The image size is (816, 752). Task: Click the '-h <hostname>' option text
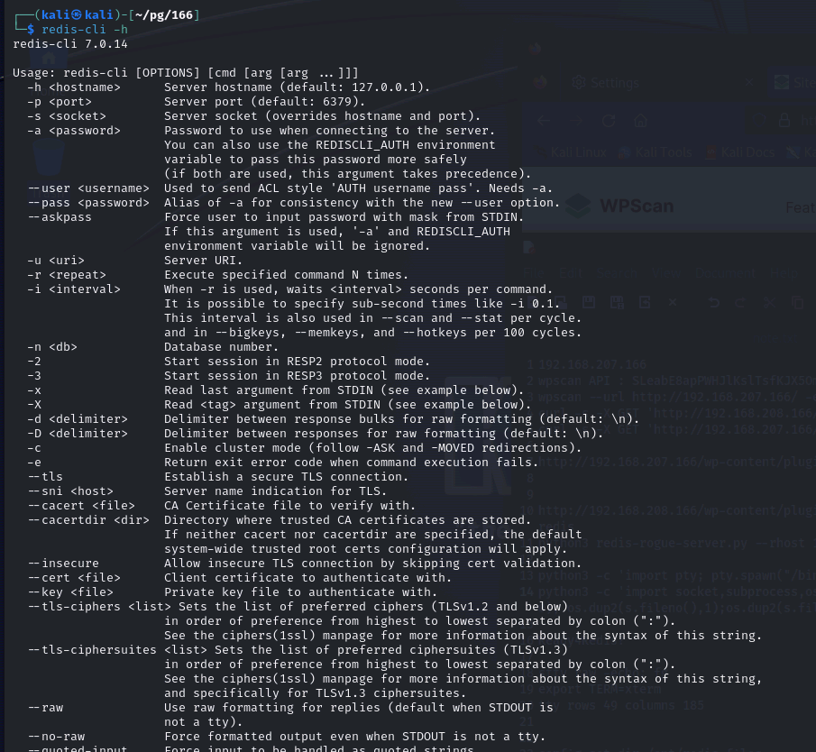pos(74,87)
